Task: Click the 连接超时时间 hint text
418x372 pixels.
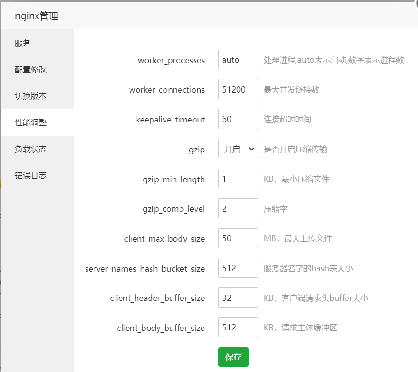Action: 288,119
